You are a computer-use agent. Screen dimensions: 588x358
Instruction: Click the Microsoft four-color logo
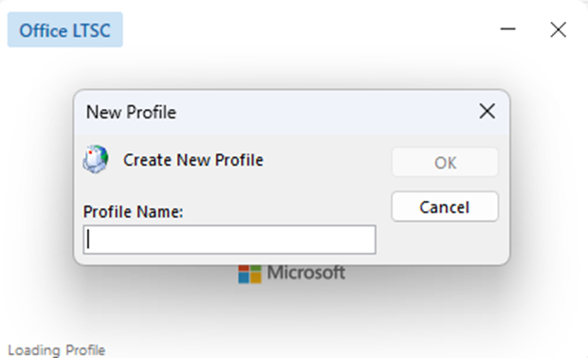point(249,274)
